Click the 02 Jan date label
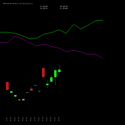This screenshot has width=125, height=125. 11,119
